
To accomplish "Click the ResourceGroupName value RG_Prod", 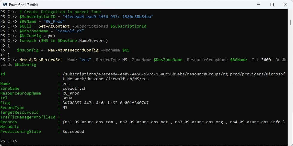I will click(71, 93).
